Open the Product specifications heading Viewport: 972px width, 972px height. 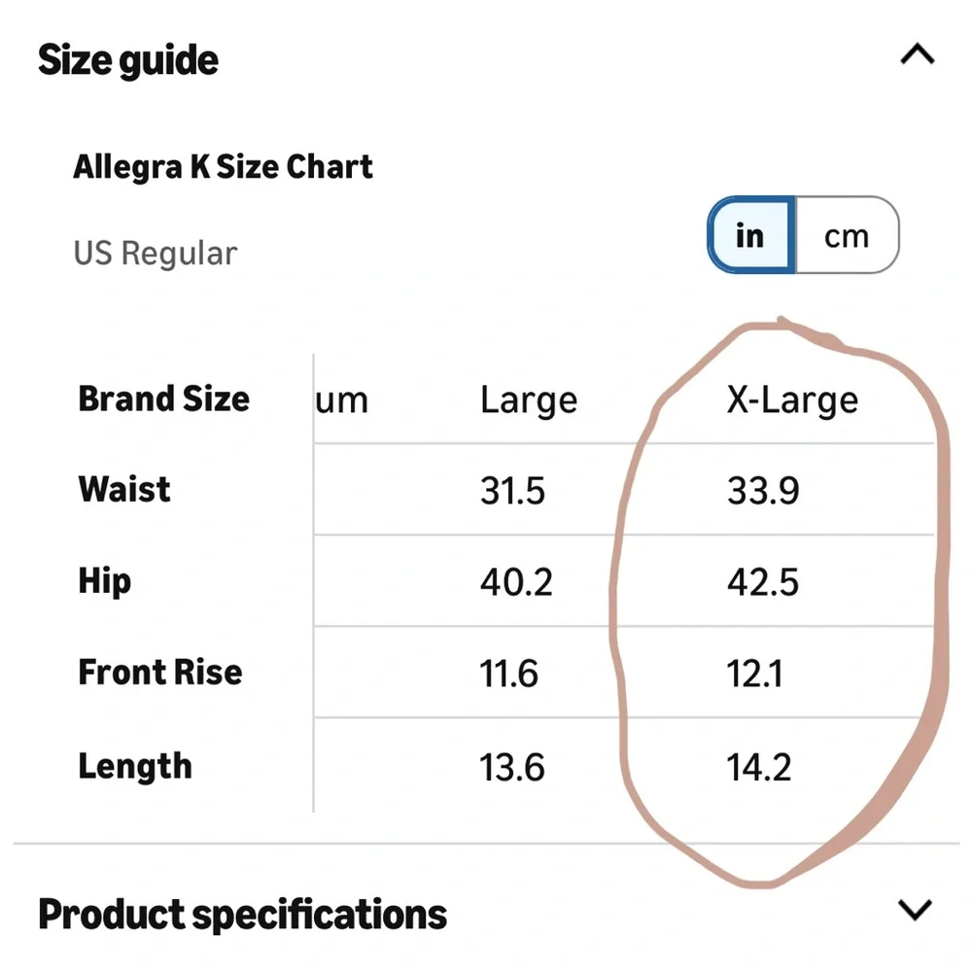(x=242, y=915)
